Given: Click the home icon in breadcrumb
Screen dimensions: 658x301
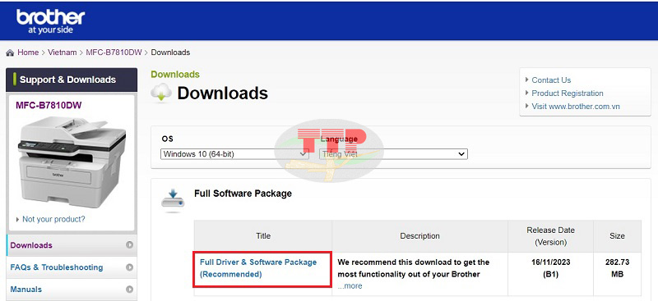Looking at the screenshot, I should coord(10,52).
